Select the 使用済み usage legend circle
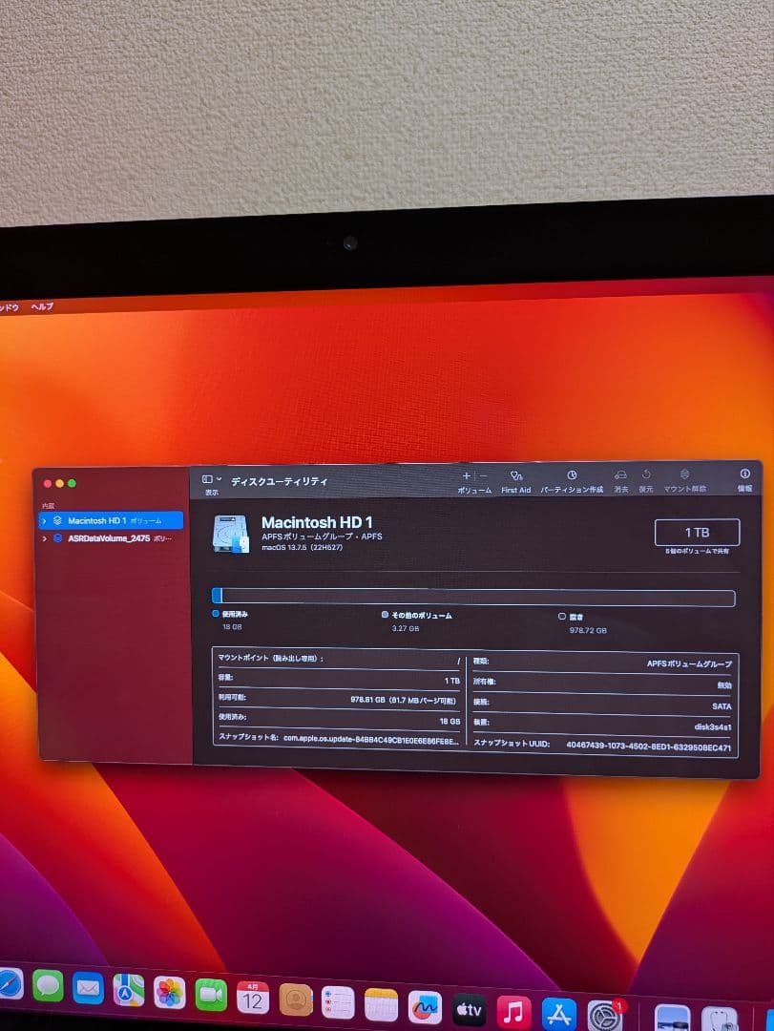This screenshot has height=1031, width=774. click(x=217, y=616)
